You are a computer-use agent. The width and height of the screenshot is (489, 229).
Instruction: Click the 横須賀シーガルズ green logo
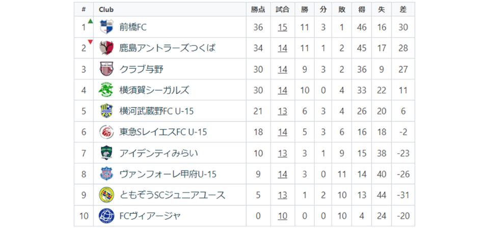tap(106, 90)
